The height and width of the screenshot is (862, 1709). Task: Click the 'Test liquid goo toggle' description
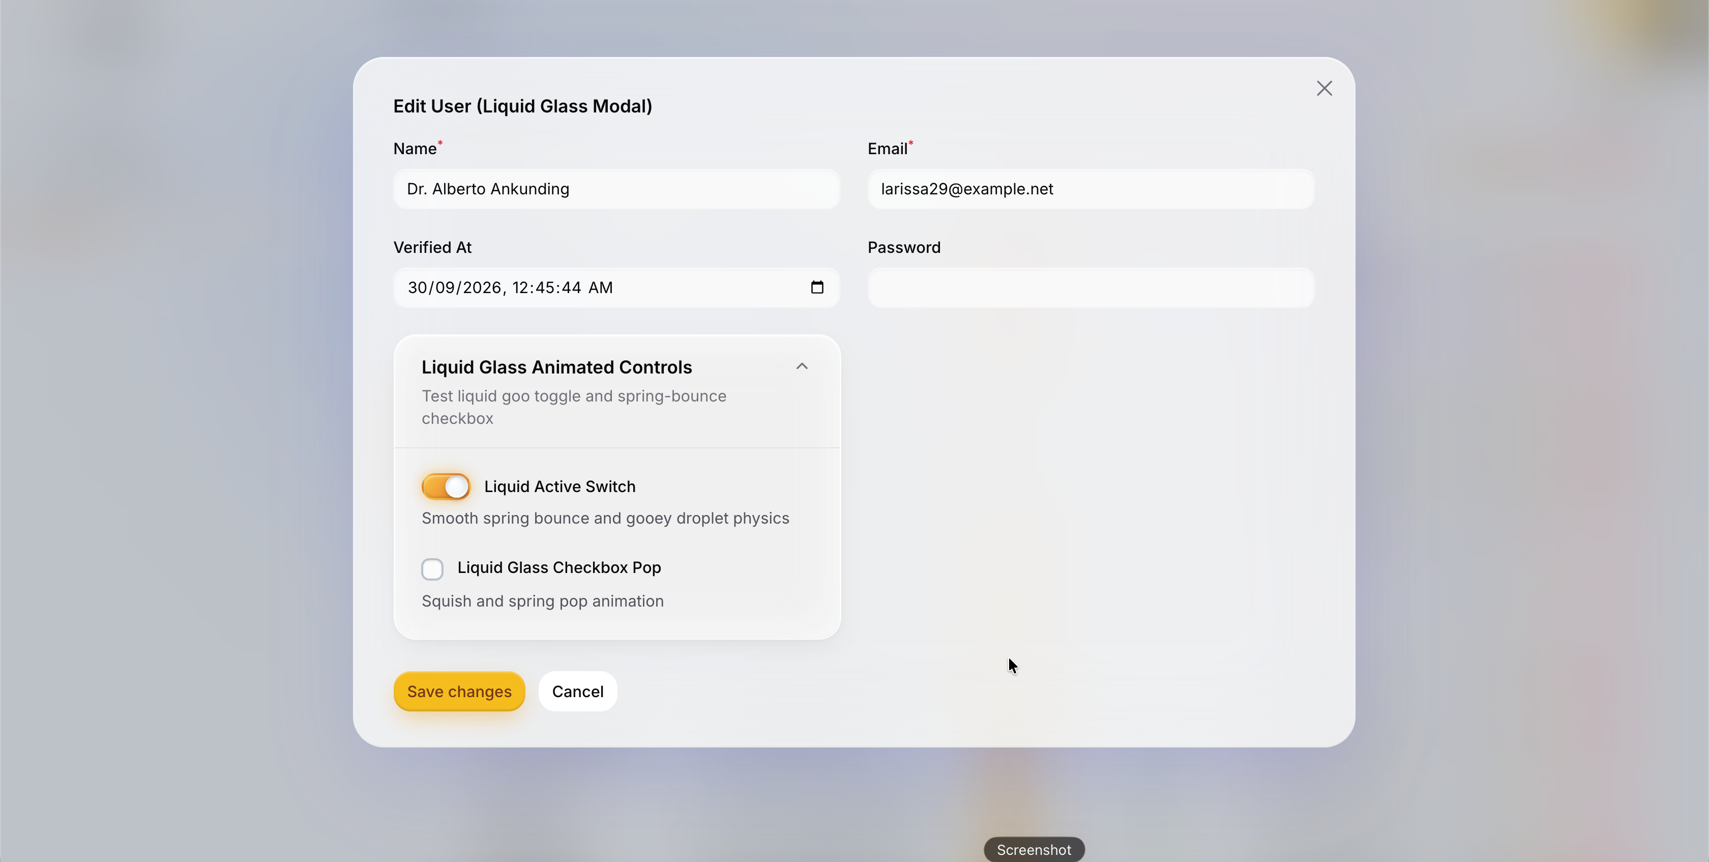click(574, 408)
